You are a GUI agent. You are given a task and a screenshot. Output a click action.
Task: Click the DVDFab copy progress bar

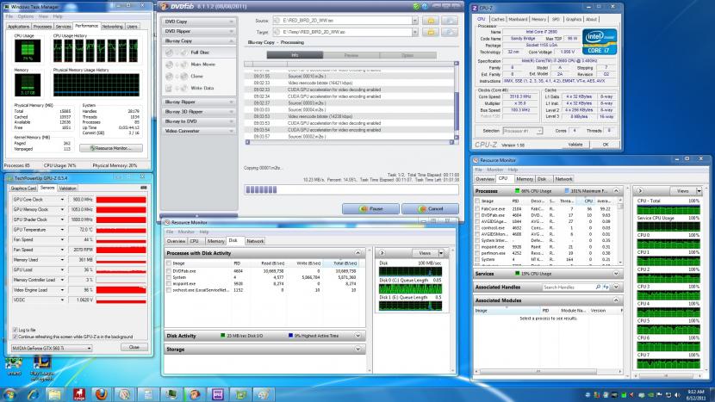pyautogui.click(x=351, y=189)
